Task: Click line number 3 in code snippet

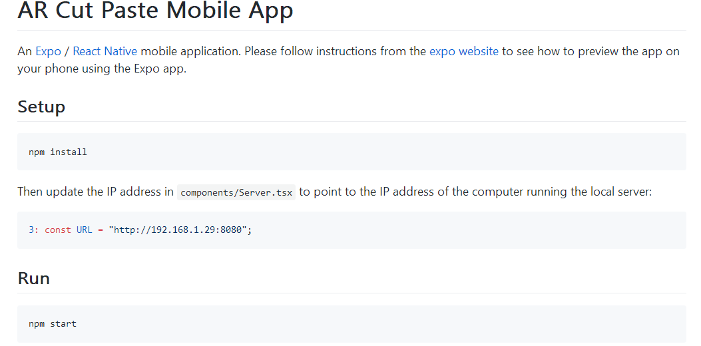Action: pos(33,230)
